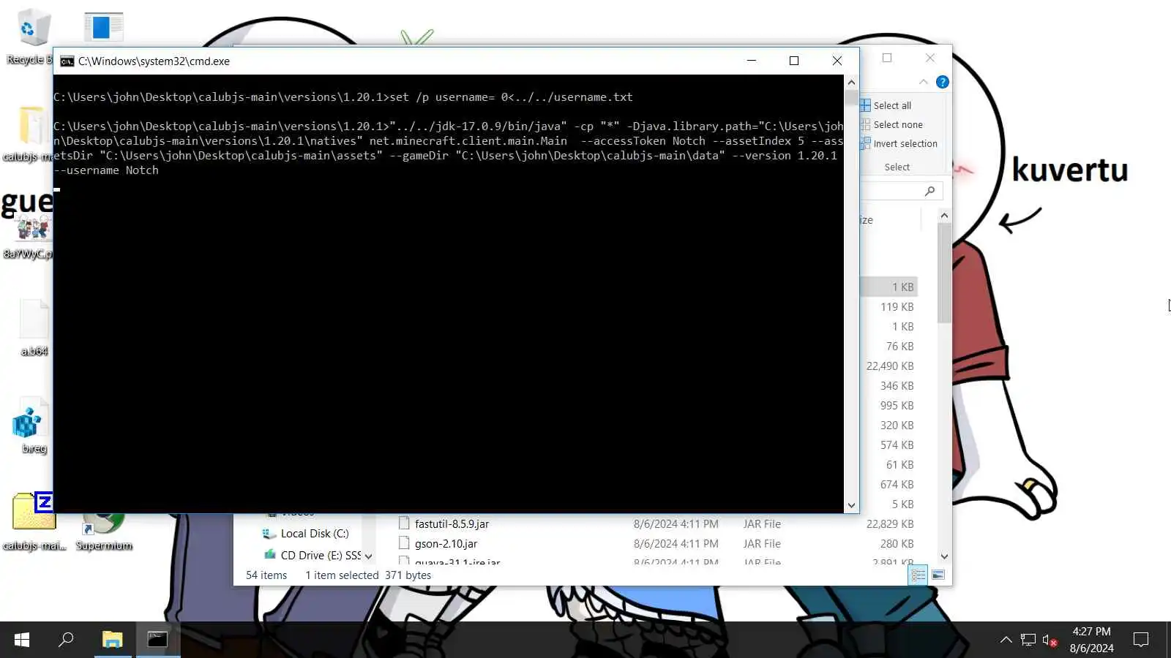Maximize the cmd.exe window
Viewport: 1171px width, 658px height.
tap(794, 61)
